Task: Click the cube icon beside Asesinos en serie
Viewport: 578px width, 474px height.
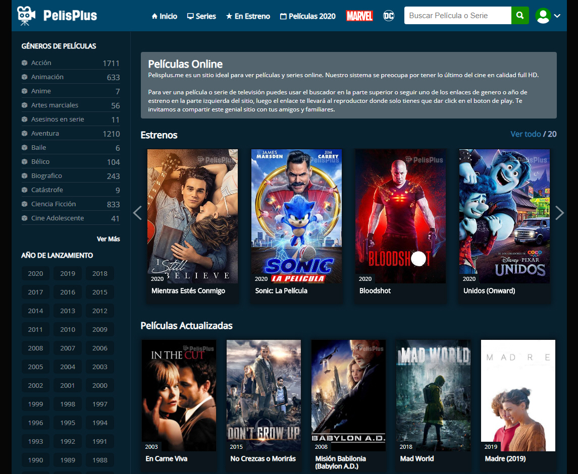Action: 24,120
